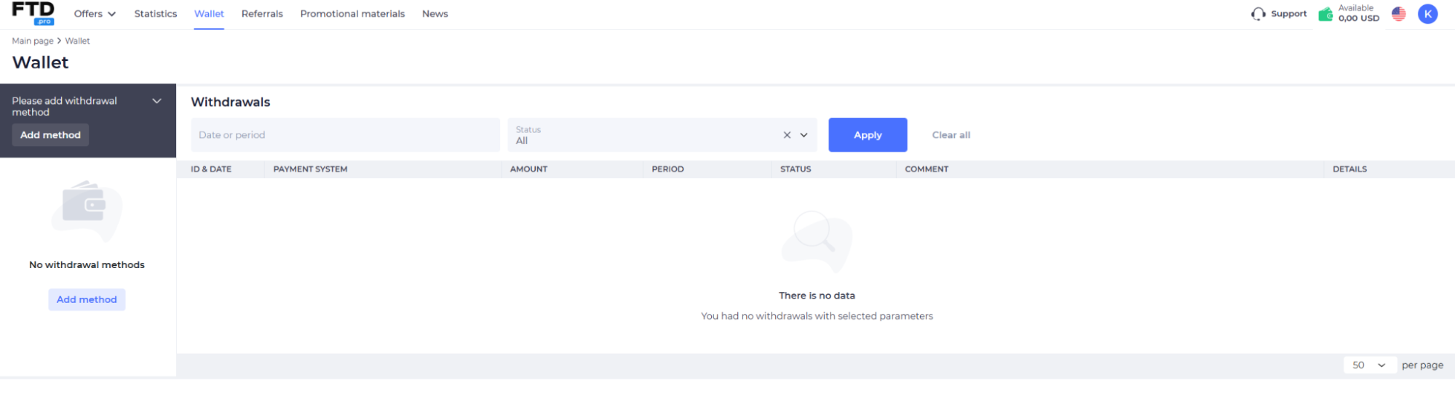
Task: Go to the Statistics tab
Action: 155,14
